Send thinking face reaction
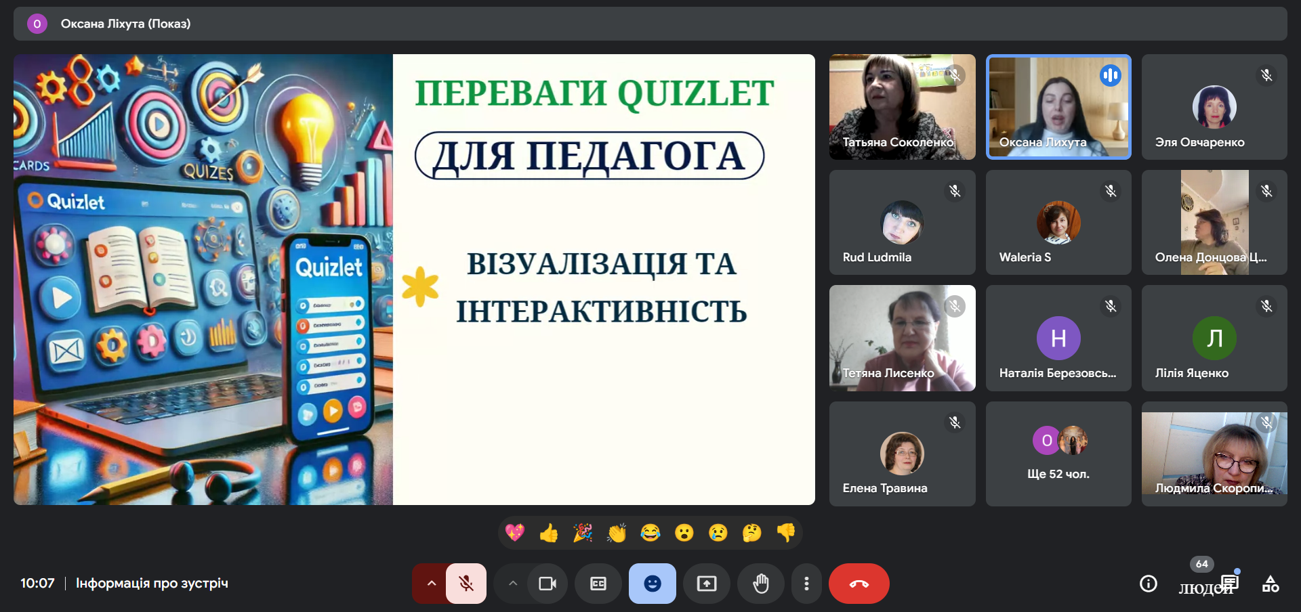Image resolution: width=1301 pixels, height=612 pixels. click(x=752, y=533)
